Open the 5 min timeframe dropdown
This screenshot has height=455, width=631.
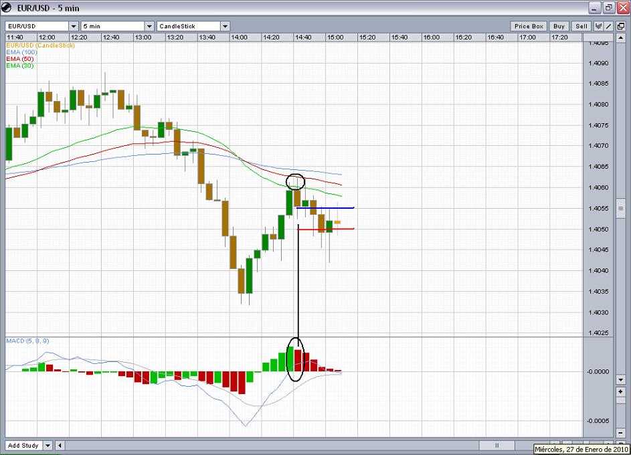click(x=149, y=26)
